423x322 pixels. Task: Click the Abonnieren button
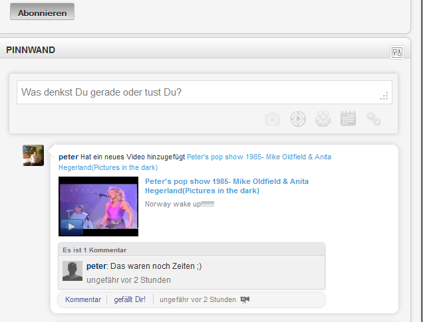tap(42, 11)
